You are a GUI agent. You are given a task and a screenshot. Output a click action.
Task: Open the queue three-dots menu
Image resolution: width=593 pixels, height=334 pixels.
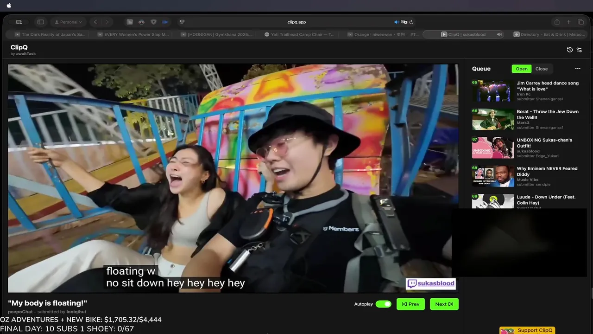click(578, 69)
